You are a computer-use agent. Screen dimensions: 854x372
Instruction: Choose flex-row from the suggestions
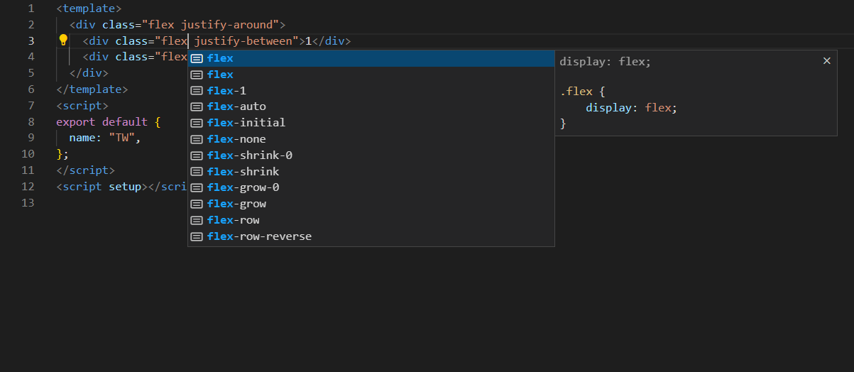click(x=371, y=220)
